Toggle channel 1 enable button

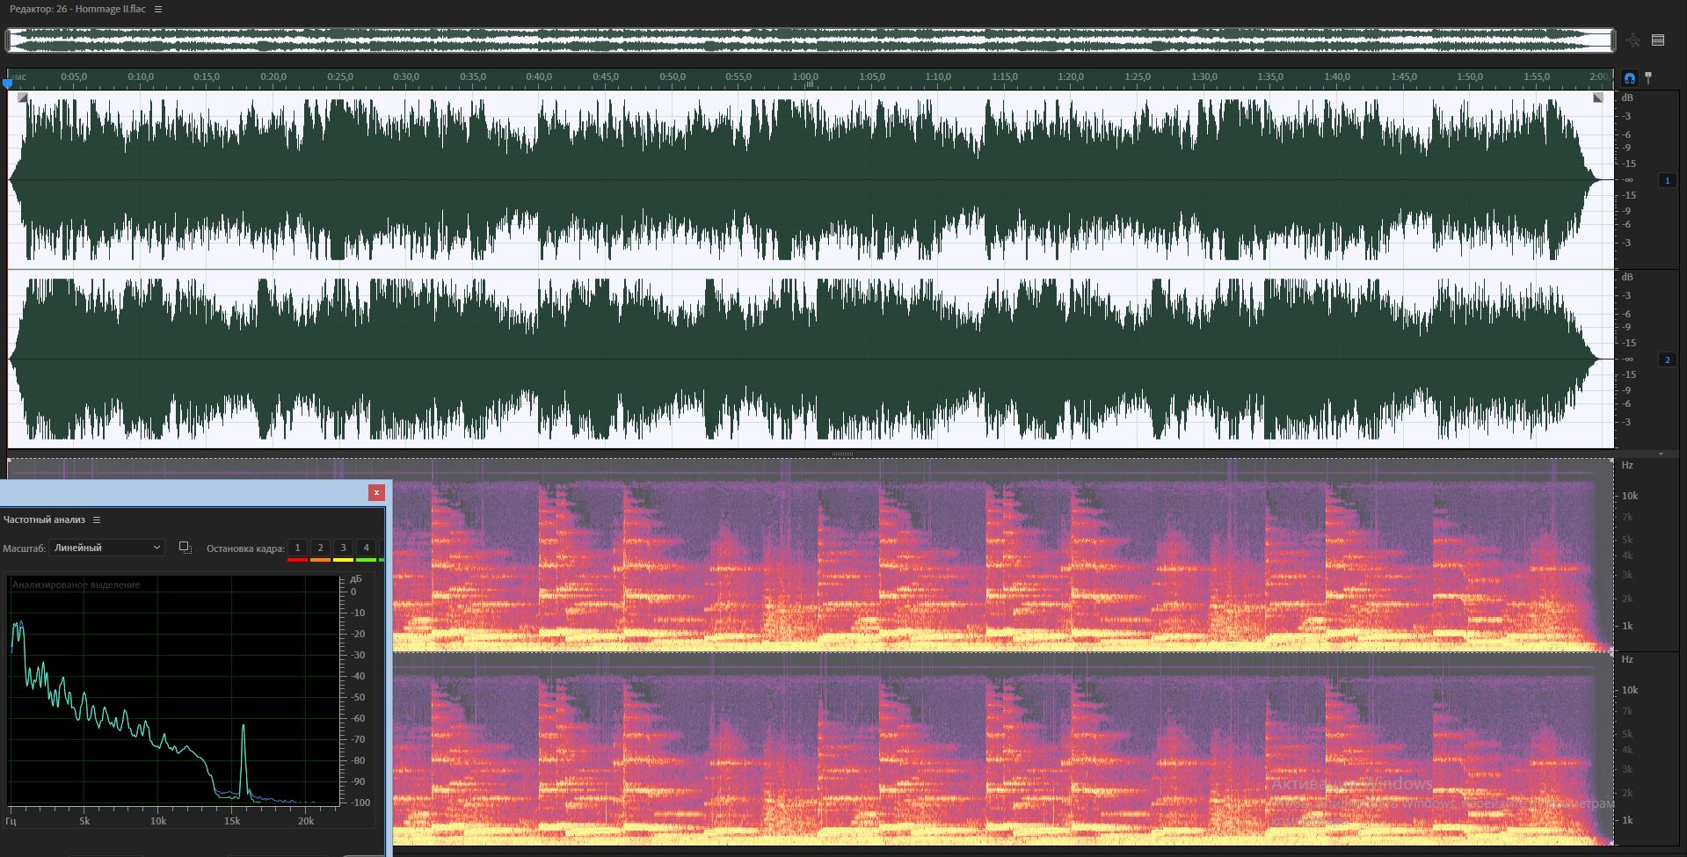(x=1667, y=180)
